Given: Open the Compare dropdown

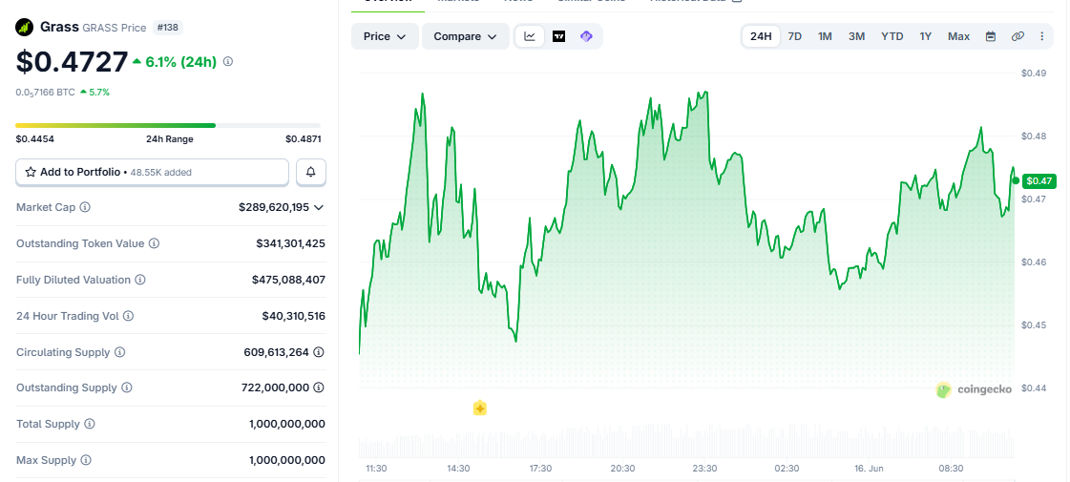Looking at the screenshot, I should (466, 36).
